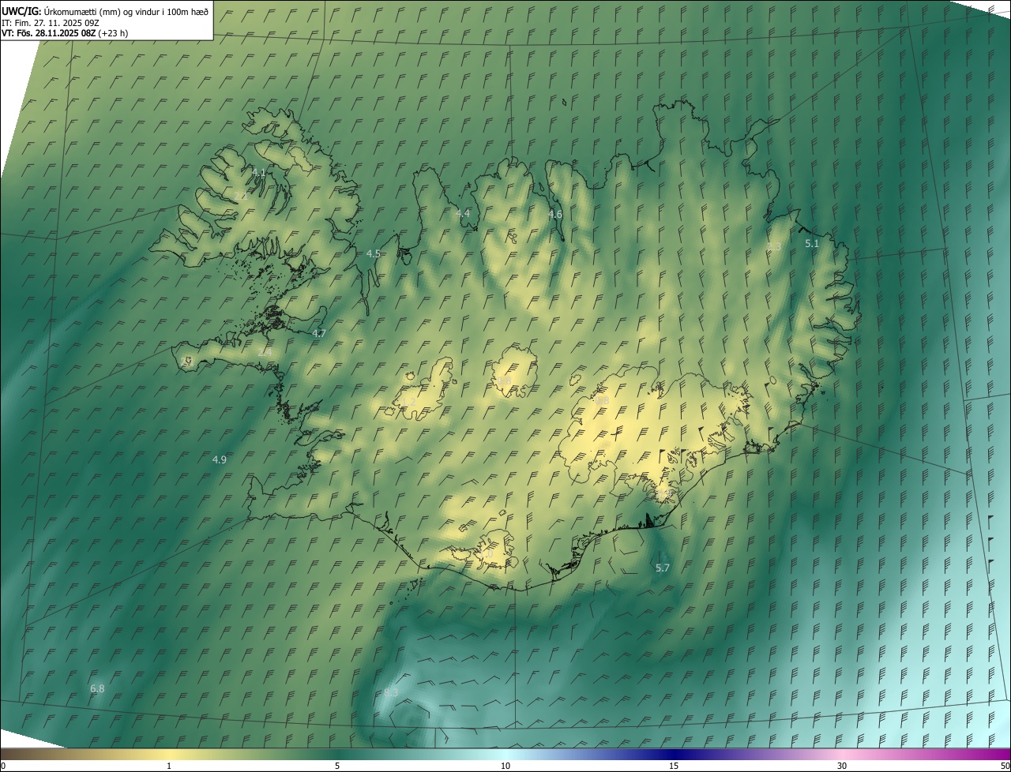
Task: Click the 4.1 value label in the Westfjords
Action: [x=259, y=172]
